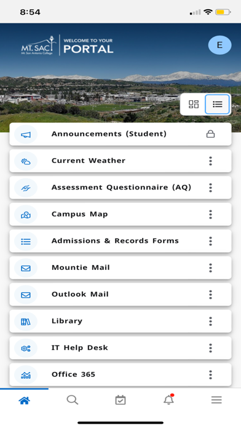Open options menu for Admissions & Records Forms

[x=210, y=241]
